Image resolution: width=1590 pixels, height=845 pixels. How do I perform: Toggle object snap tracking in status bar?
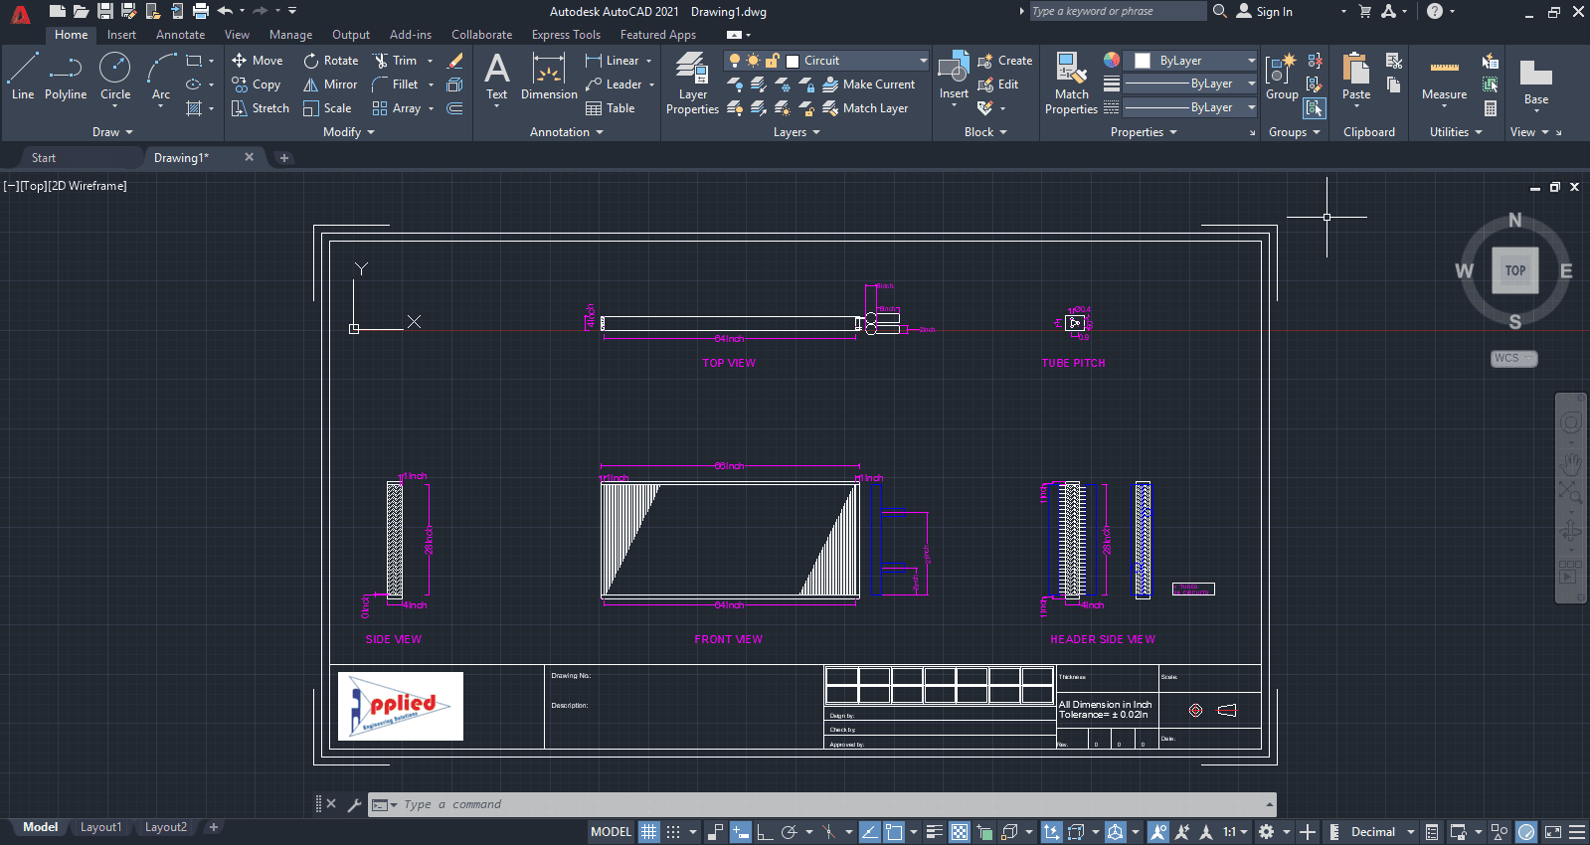(x=869, y=832)
